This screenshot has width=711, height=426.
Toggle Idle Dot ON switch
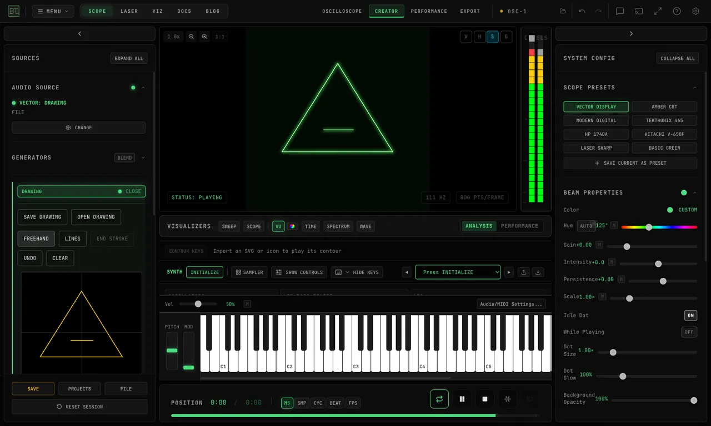(690, 315)
